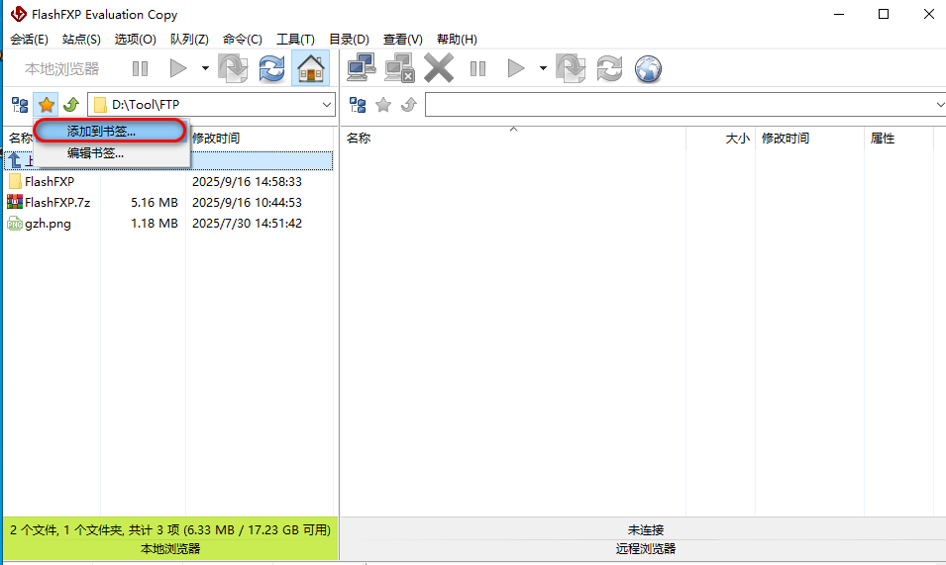Click the remote pane abort X icon
946x565 pixels.
tap(439, 67)
